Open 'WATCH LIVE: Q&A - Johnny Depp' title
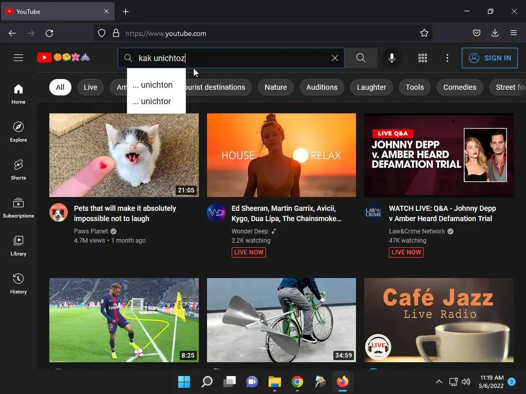The width and height of the screenshot is (526, 394). tap(442, 213)
